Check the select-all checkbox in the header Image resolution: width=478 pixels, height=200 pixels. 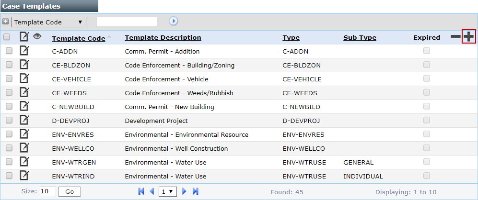coord(7,37)
